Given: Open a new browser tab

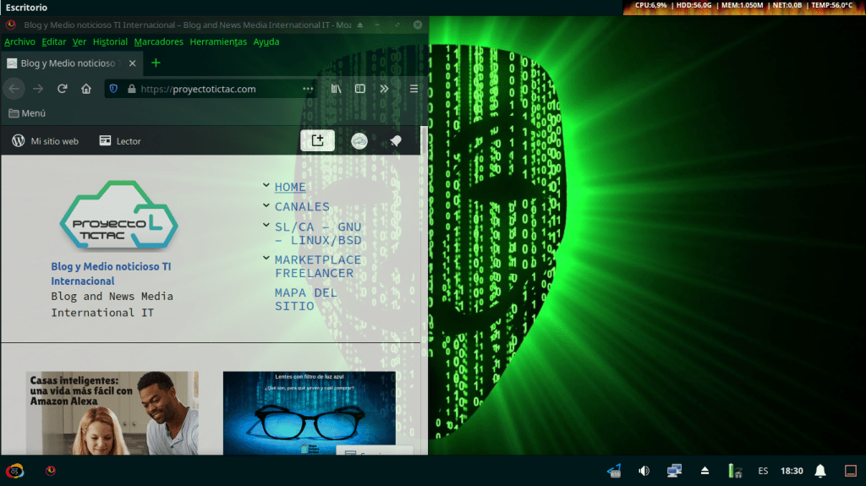Looking at the screenshot, I should (x=156, y=63).
